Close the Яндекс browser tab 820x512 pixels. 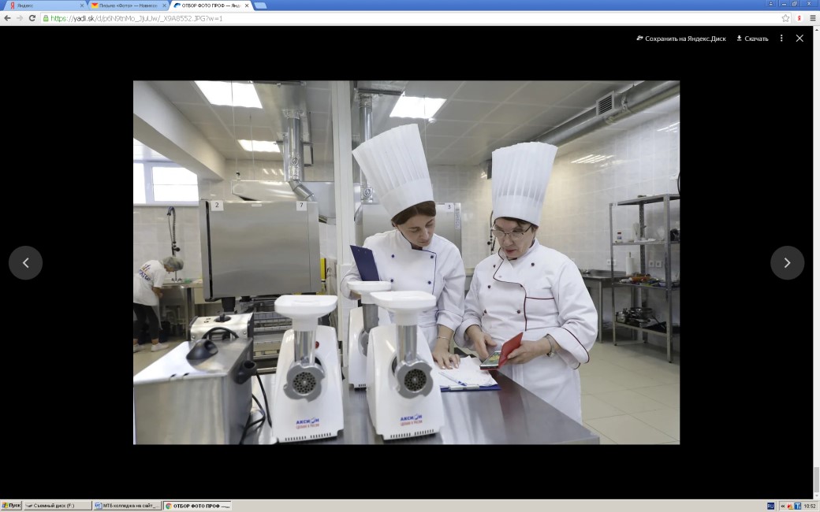(81, 6)
